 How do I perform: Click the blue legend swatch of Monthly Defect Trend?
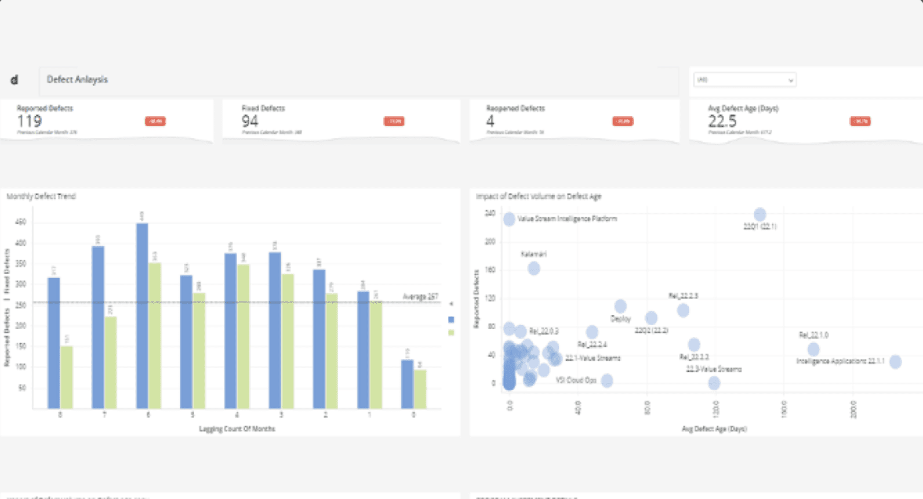(x=451, y=319)
